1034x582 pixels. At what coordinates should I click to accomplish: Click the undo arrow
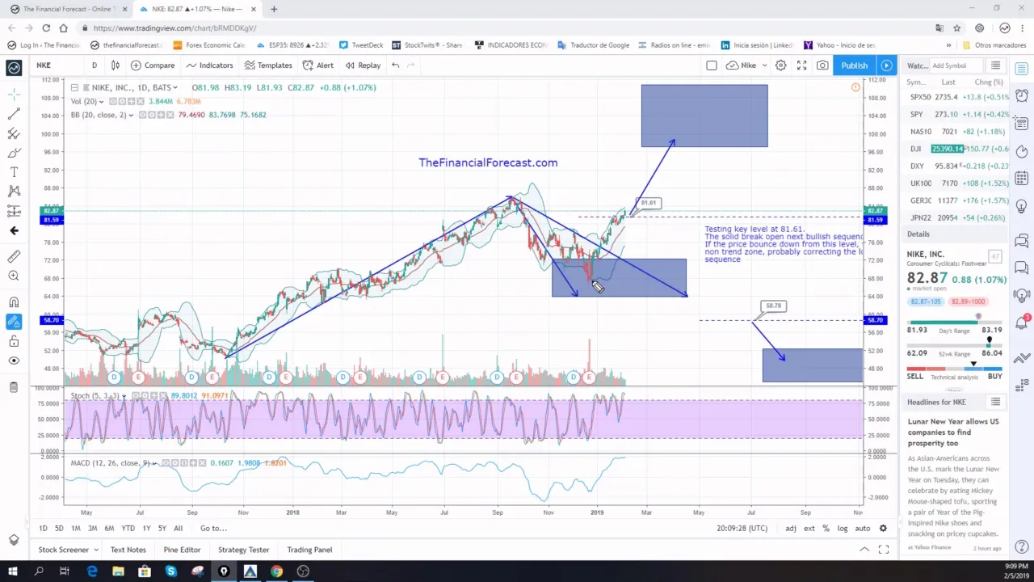click(395, 65)
